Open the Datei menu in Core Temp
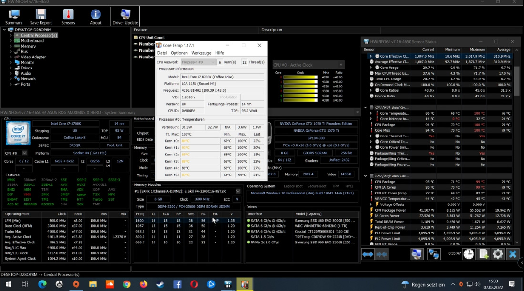This screenshot has width=524, height=291. coord(162,53)
